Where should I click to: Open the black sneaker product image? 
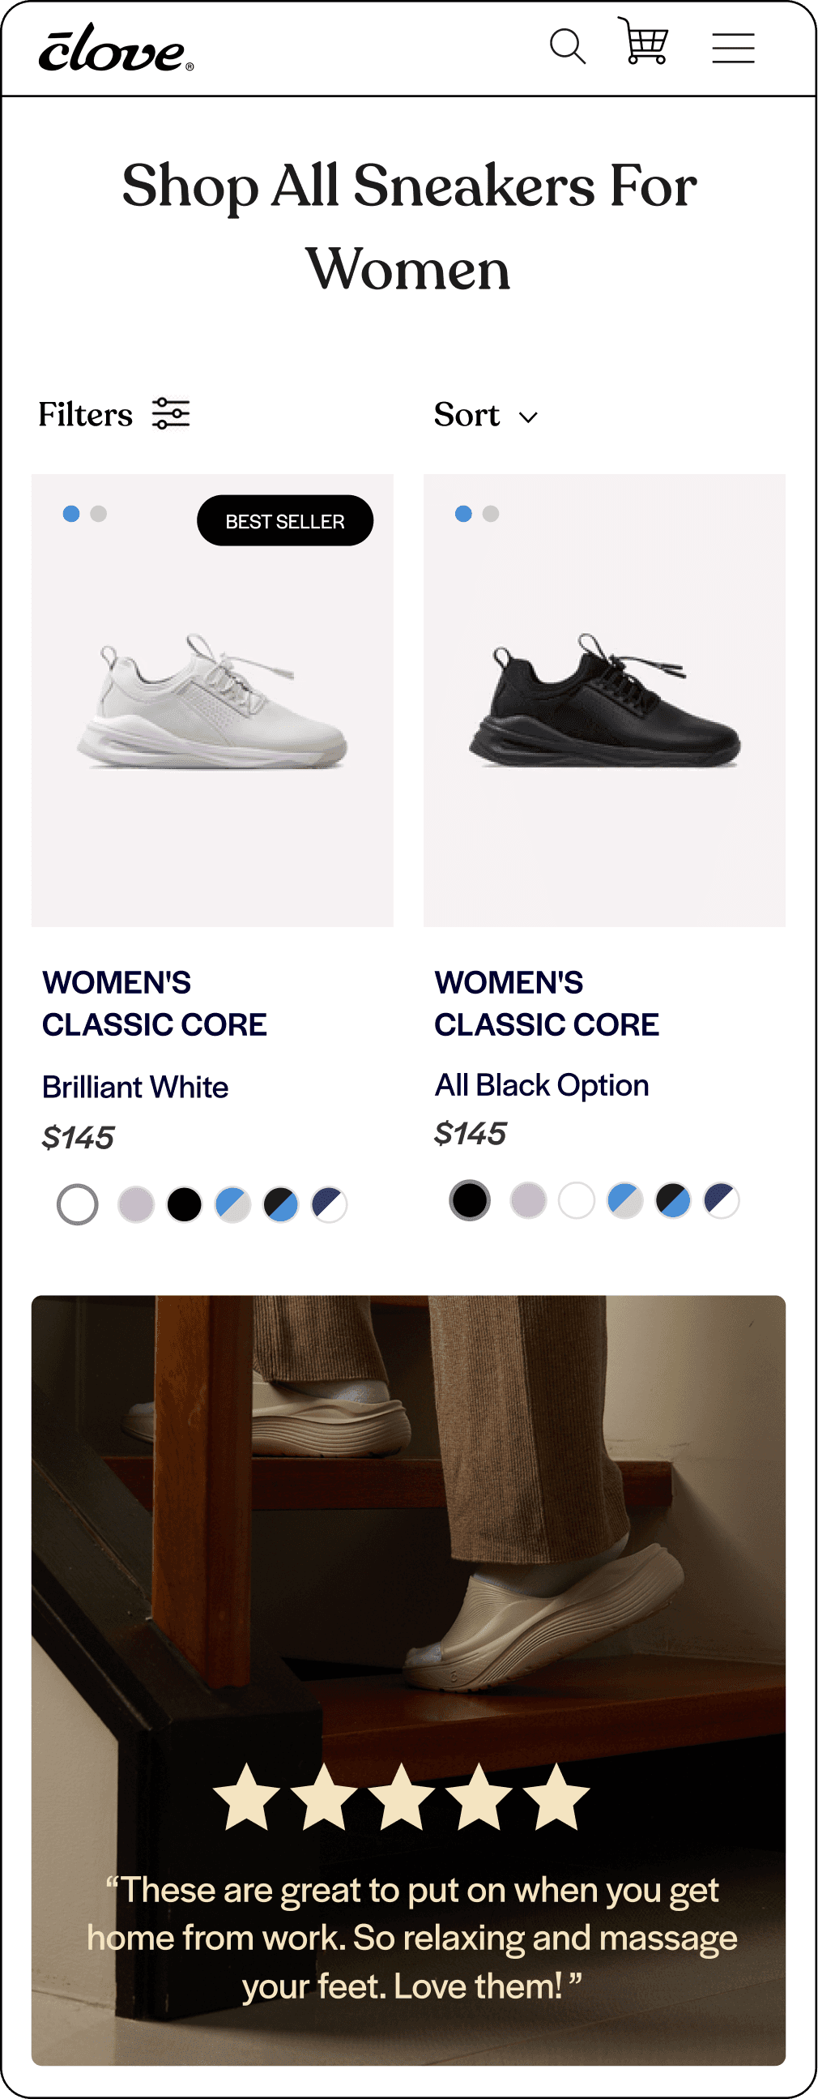605,700
